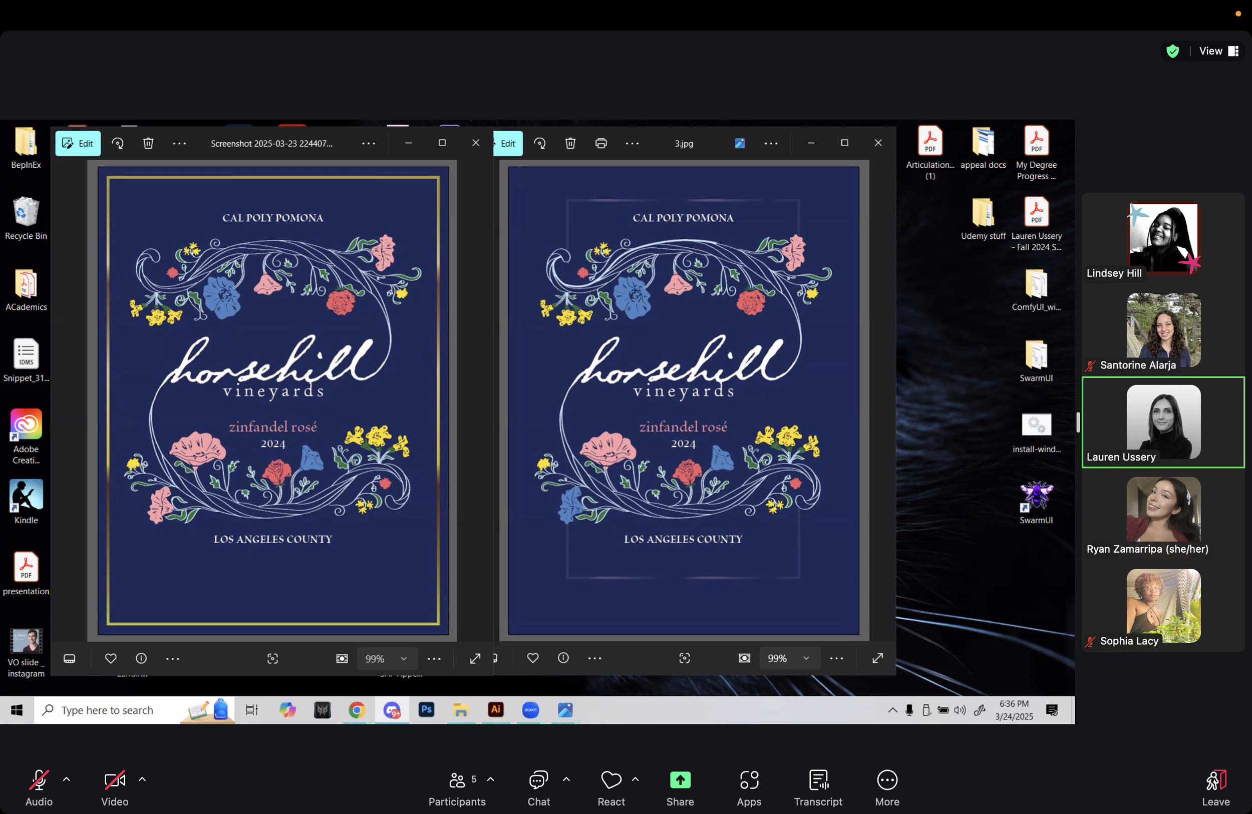This screenshot has height=814, width=1252.
Task: Favorite the Screenshot image with heart icon
Action: (x=111, y=658)
